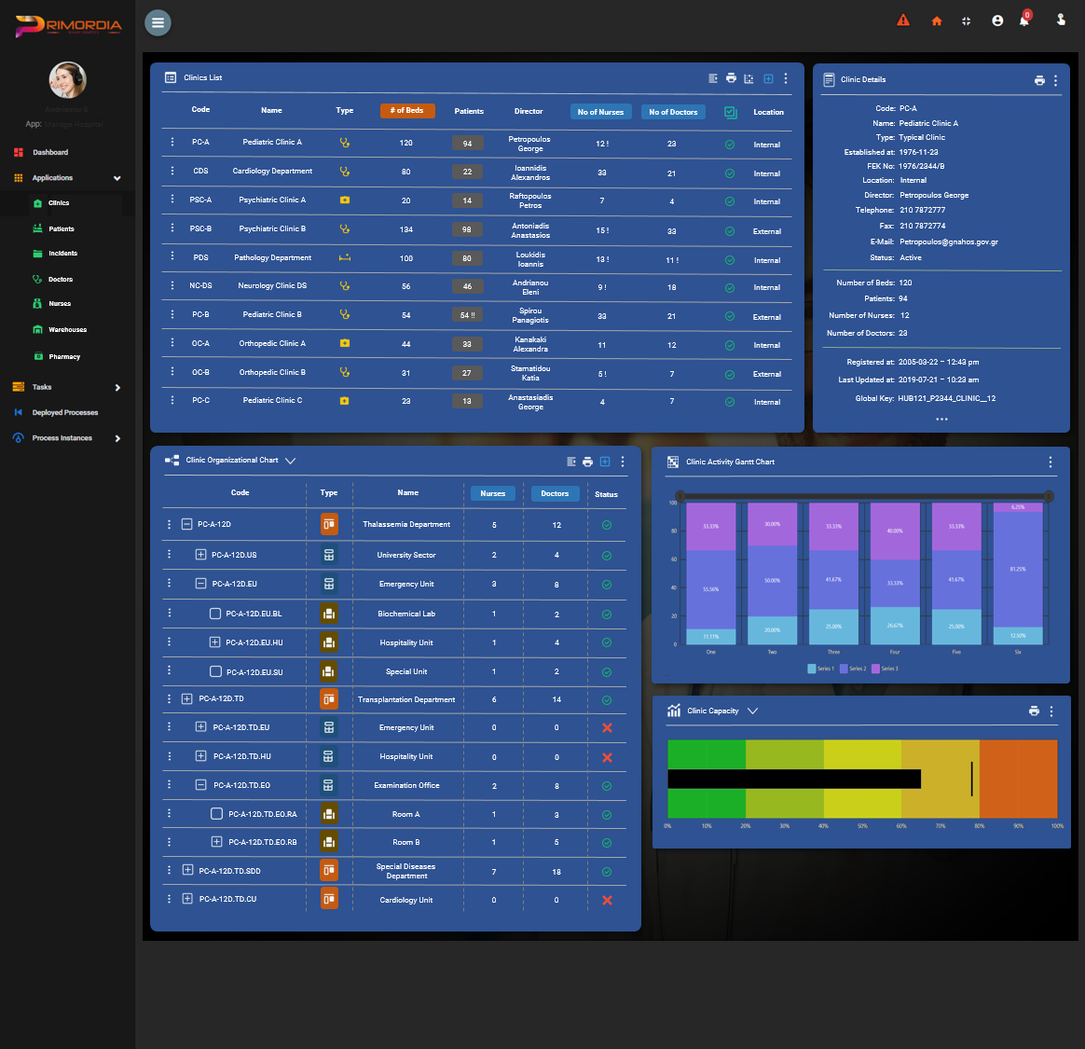The image size is (1085, 1049).
Task: Go to Dashboard in the sidebar
Action: [x=50, y=152]
